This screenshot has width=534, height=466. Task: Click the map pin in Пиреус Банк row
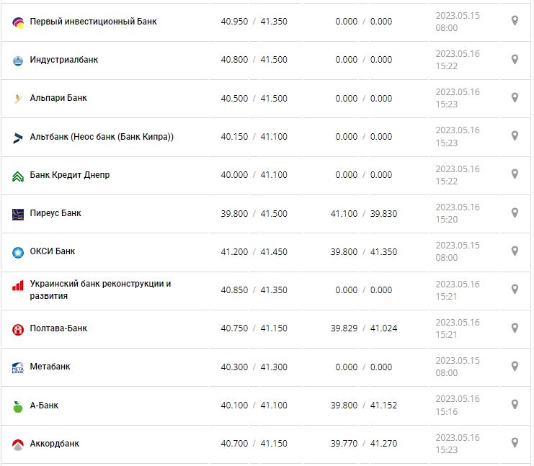pos(515,212)
